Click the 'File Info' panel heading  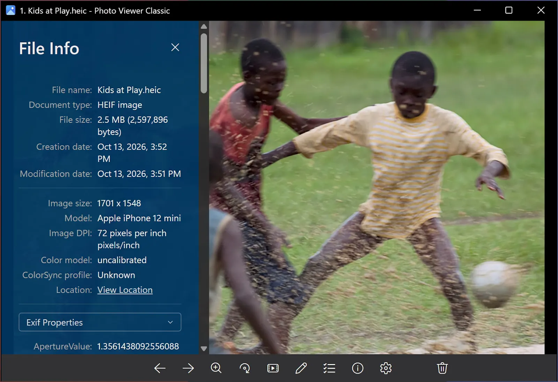coord(49,49)
